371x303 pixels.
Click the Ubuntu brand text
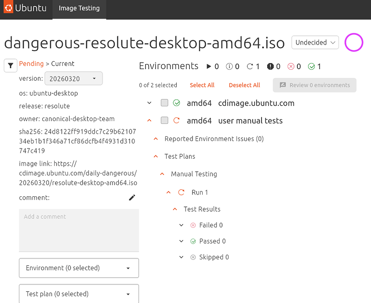tap(31, 8)
